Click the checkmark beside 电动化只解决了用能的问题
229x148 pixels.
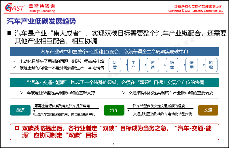click(15, 61)
